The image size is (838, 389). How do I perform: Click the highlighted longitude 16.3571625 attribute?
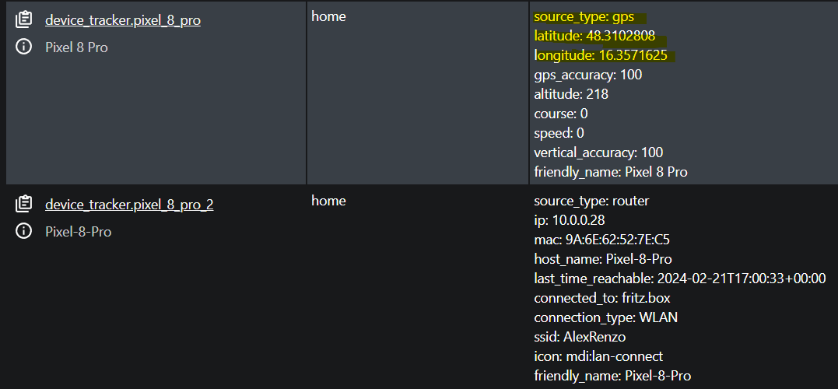[x=601, y=55]
